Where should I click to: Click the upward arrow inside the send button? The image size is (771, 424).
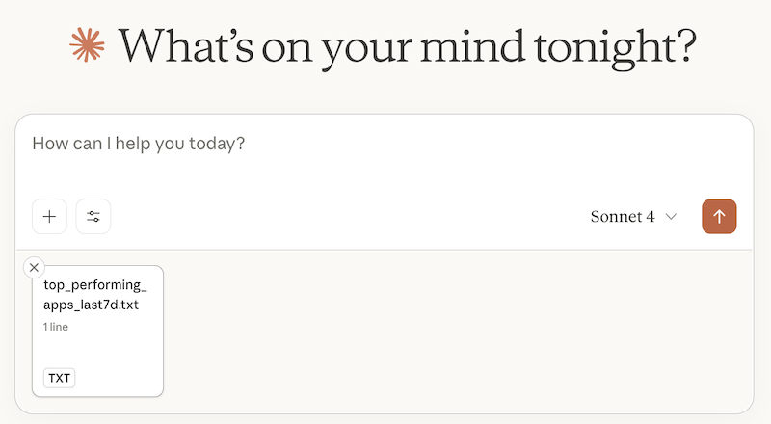[719, 217]
